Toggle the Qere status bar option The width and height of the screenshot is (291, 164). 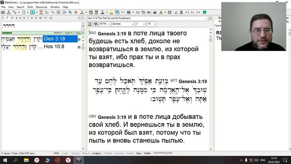[x=139, y=153]
